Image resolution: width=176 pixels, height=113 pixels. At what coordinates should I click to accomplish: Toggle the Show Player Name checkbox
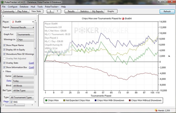pyautogui.click(x=4, y=45)
